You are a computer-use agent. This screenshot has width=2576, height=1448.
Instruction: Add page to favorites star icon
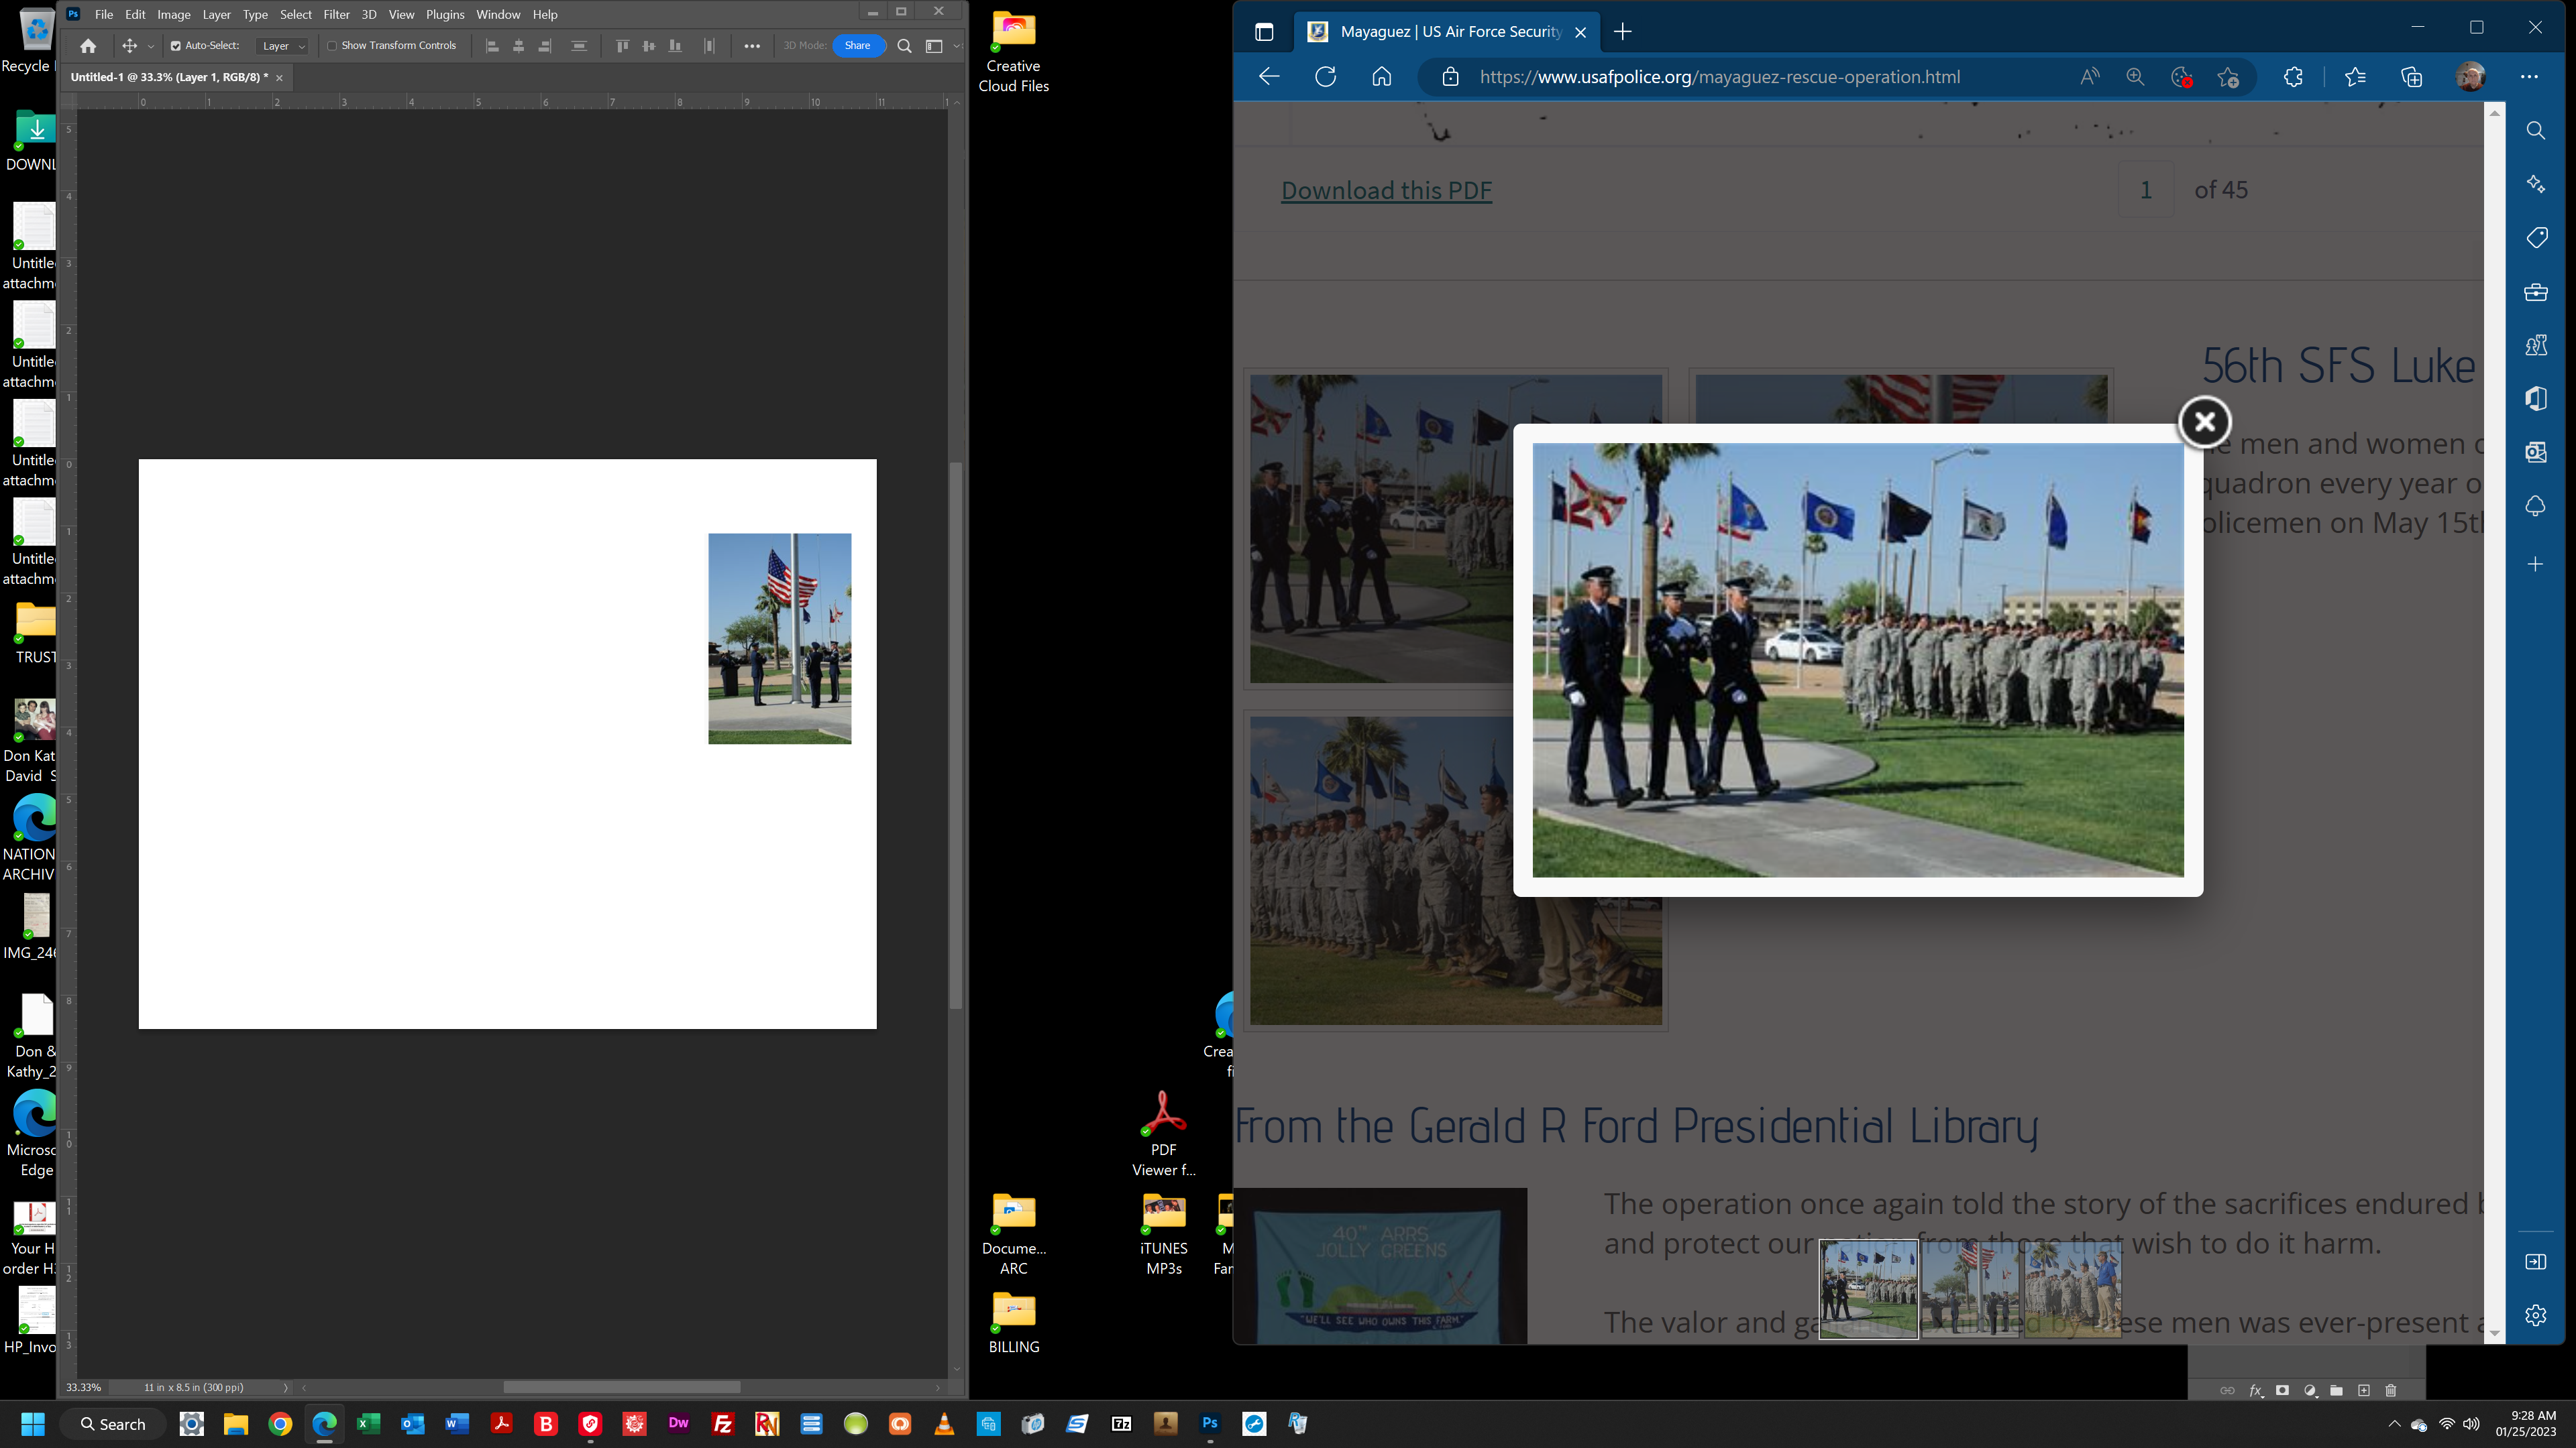coord(2228,77)
